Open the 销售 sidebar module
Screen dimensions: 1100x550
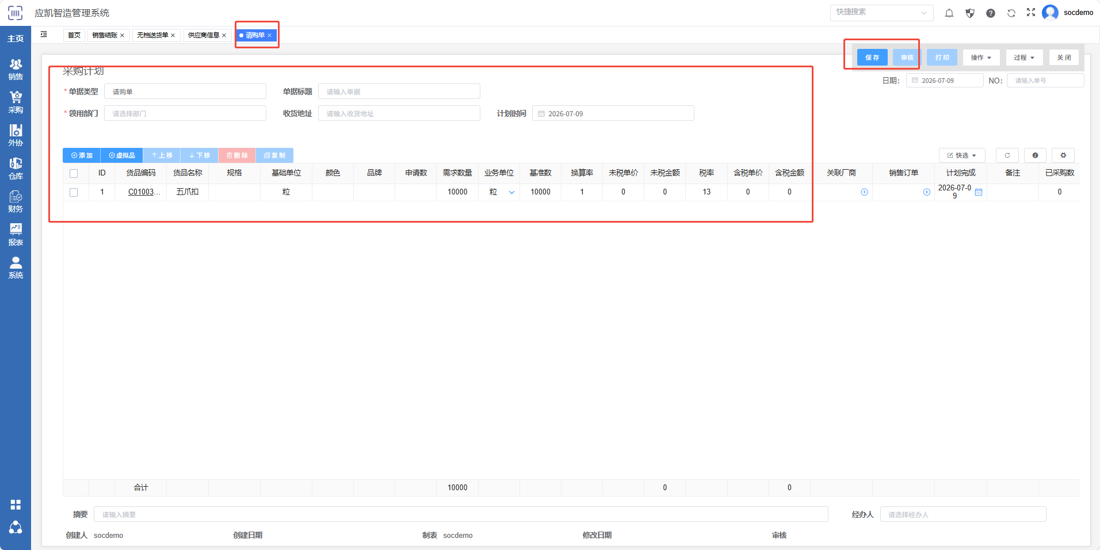[x=16, y=70]
